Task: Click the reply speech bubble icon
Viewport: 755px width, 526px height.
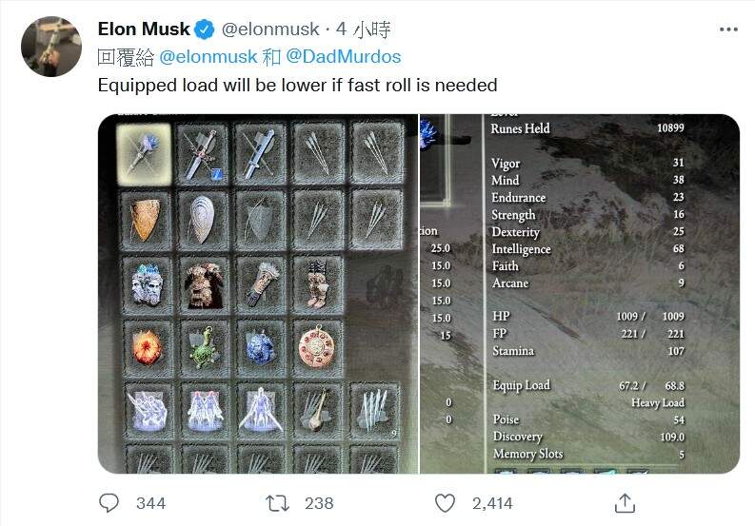Action: (x=109, y=502)
